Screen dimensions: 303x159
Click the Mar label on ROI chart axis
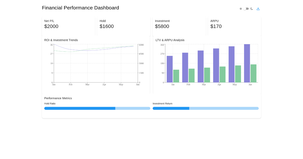point(87,85)
